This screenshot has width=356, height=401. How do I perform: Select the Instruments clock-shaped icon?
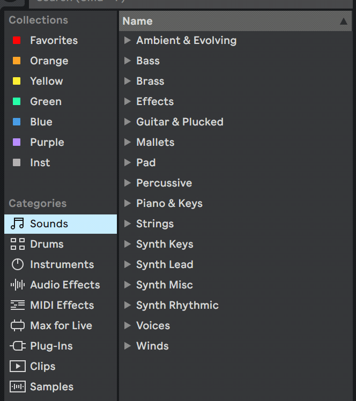click(x=17, y=264)
